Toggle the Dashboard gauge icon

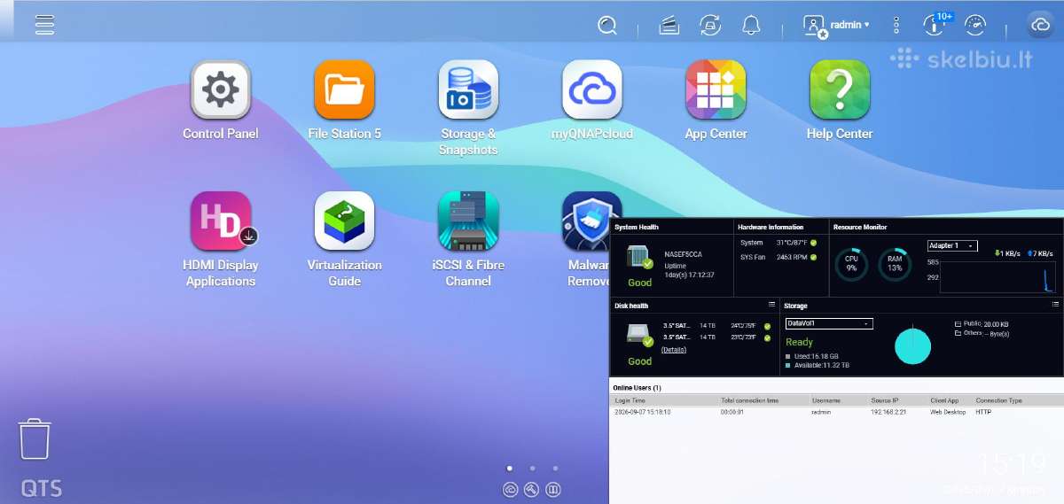[975, 25]
